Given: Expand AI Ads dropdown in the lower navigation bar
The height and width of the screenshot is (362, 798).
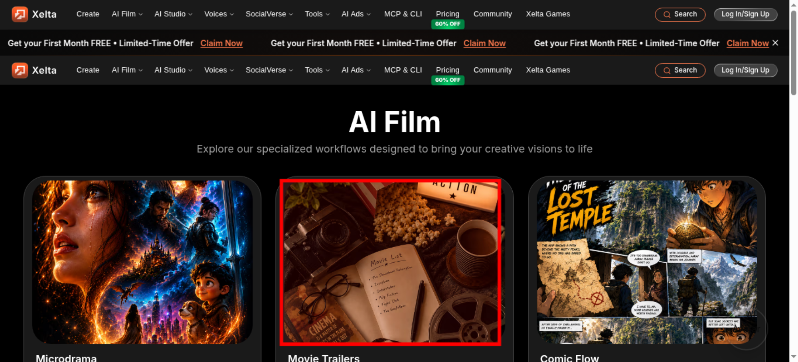Looking at the screenshot, I should click(356, 70).
